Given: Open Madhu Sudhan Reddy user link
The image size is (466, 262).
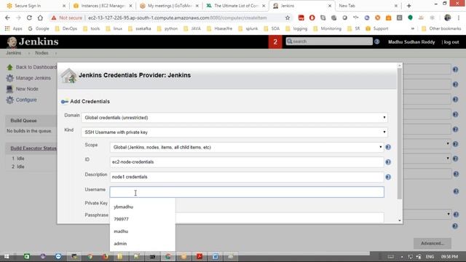Looking at the screenshot, I should (411, 42).
